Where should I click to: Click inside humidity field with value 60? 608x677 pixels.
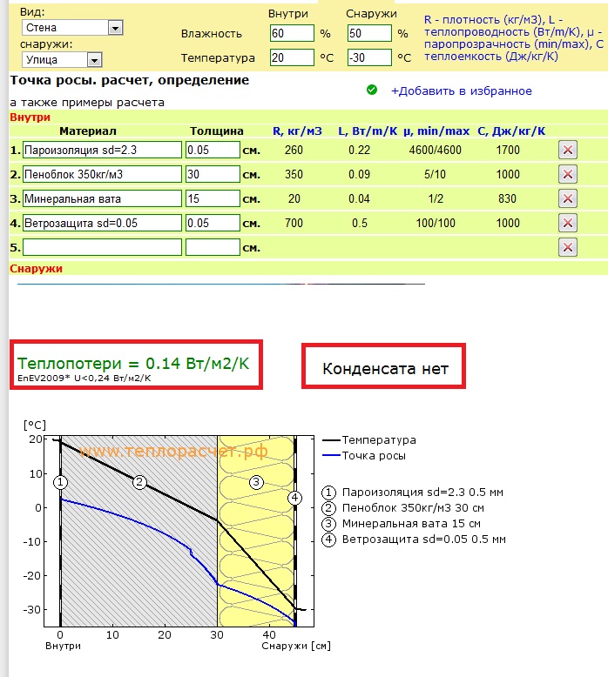(292, 33)
